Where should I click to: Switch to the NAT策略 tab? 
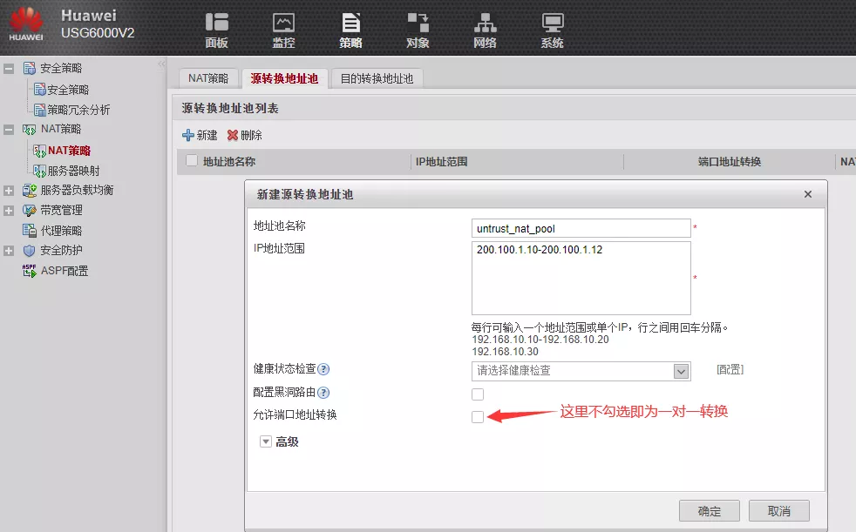(x=208, y=78)
